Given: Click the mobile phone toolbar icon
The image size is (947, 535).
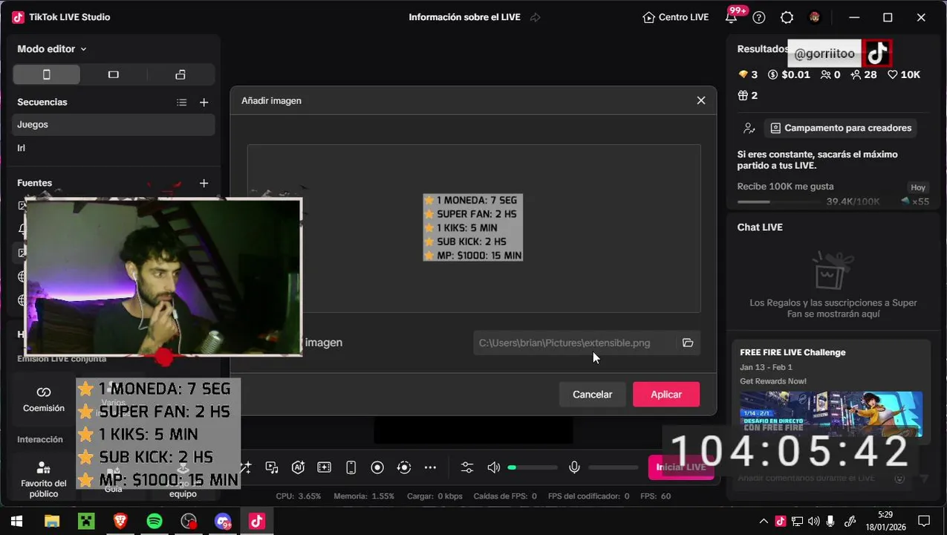Looking at the screenshot, I should pyautogui.click(x=351, y=467).
